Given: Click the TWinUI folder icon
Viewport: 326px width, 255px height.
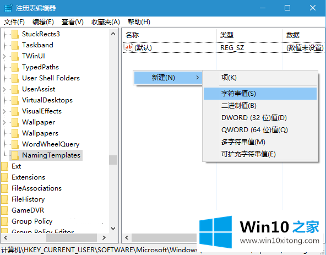Looking at the screenshot, I should tap(15, 56).
